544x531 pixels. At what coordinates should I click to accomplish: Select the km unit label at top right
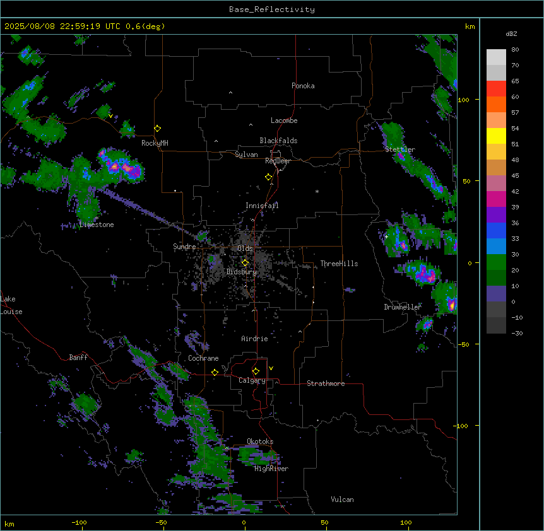tap(470, 26)
